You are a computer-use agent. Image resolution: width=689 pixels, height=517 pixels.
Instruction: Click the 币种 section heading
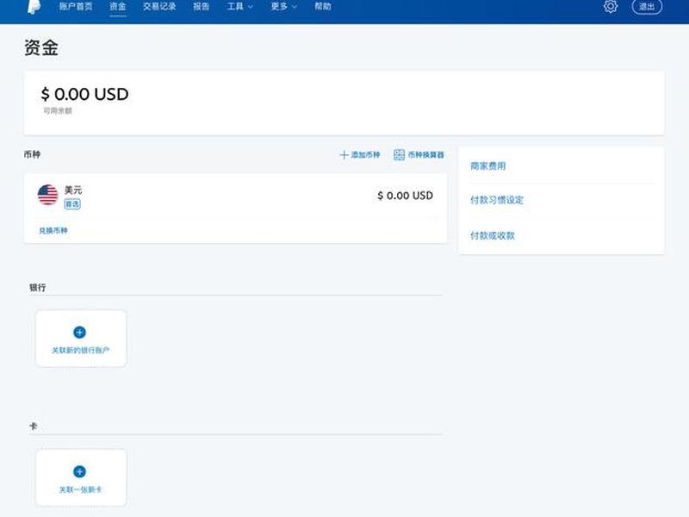click(x=32, y=154)
